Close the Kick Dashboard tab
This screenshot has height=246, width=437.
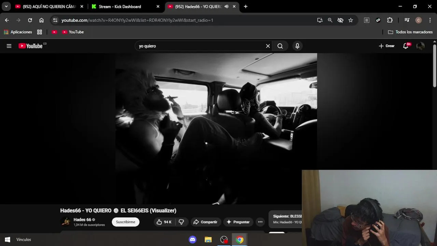[158, 6]
